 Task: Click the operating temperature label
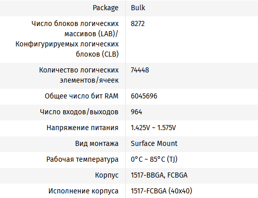point(82,160)
